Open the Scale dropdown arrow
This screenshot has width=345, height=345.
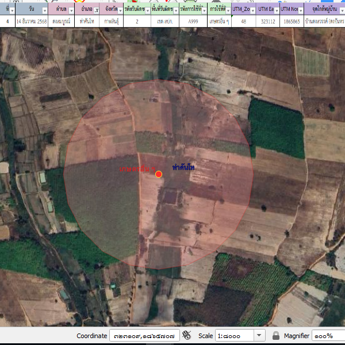pyautogui.click(x=259, y=335)
